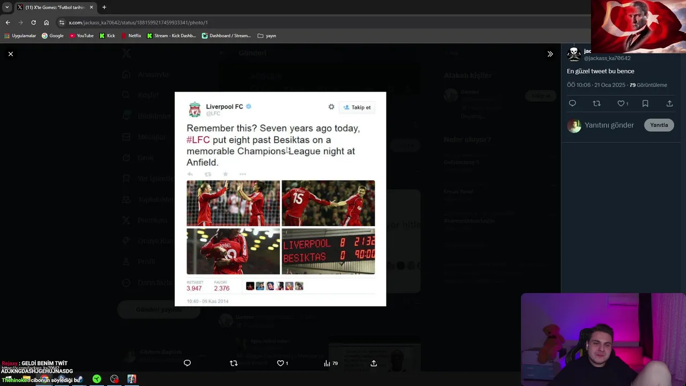Image resolution: width=686 pixels, height=386 pixels.
Task: View analytics icon showing 79 at bottom
Action: point(331,363)
